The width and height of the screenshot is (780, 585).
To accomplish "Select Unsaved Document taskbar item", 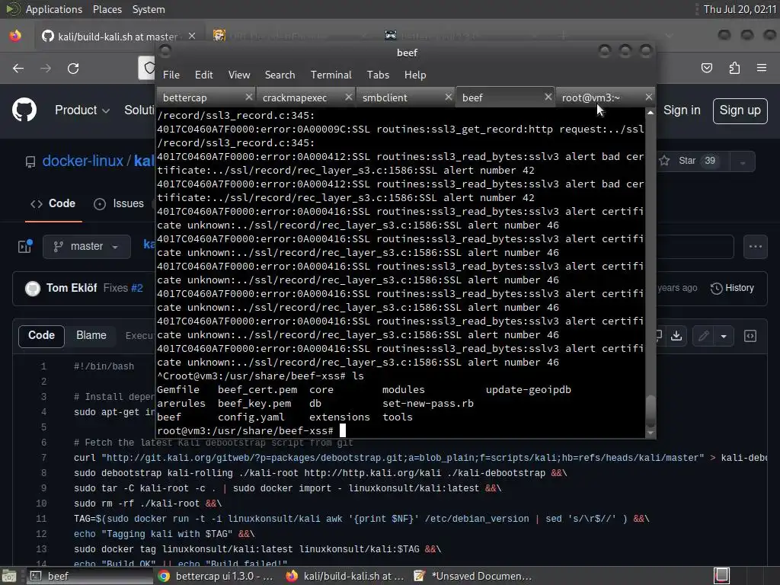I will pos(472,576).
